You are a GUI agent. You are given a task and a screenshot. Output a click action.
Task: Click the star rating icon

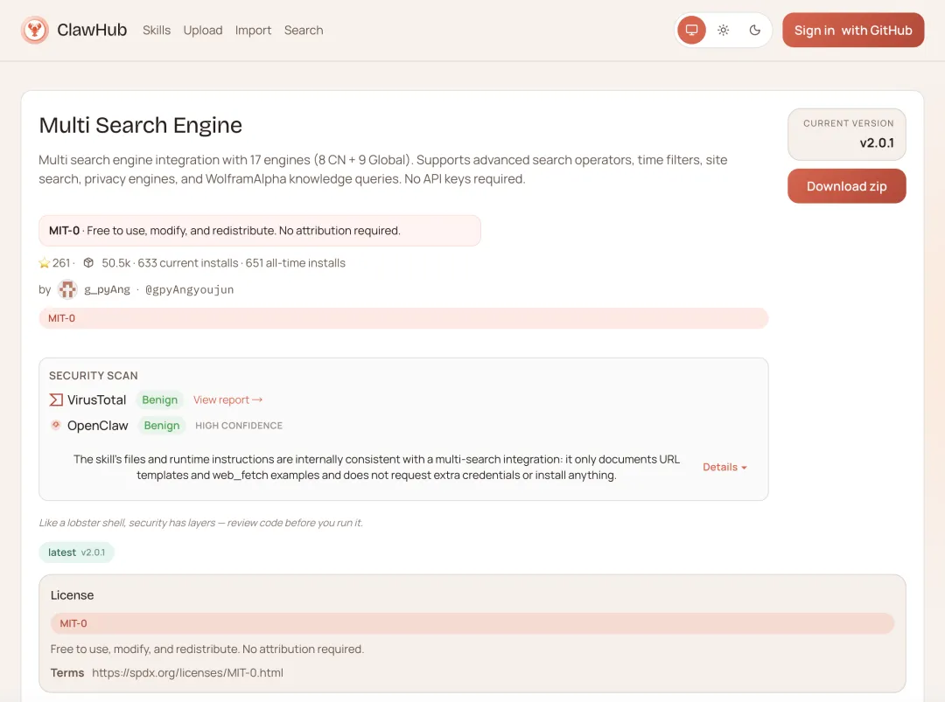[x=45, y=263]
